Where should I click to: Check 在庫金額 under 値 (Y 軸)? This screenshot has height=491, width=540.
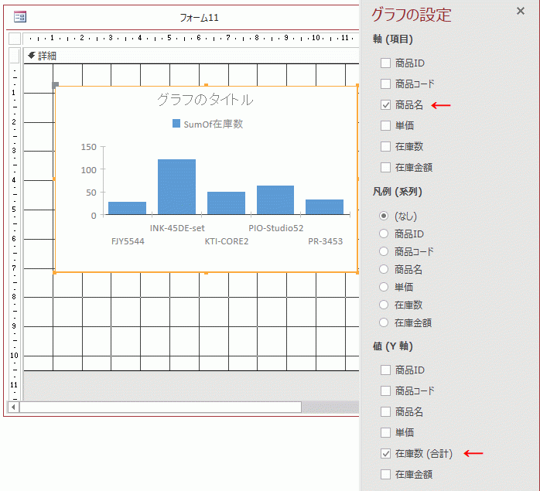tap(385, 475)
